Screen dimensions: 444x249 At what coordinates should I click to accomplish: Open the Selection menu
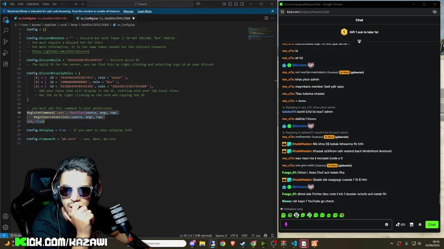point(33,4)
